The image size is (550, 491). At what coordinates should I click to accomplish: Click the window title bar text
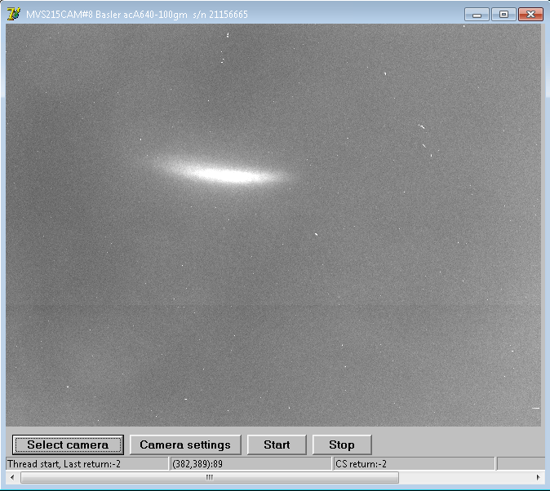[137, 14]
